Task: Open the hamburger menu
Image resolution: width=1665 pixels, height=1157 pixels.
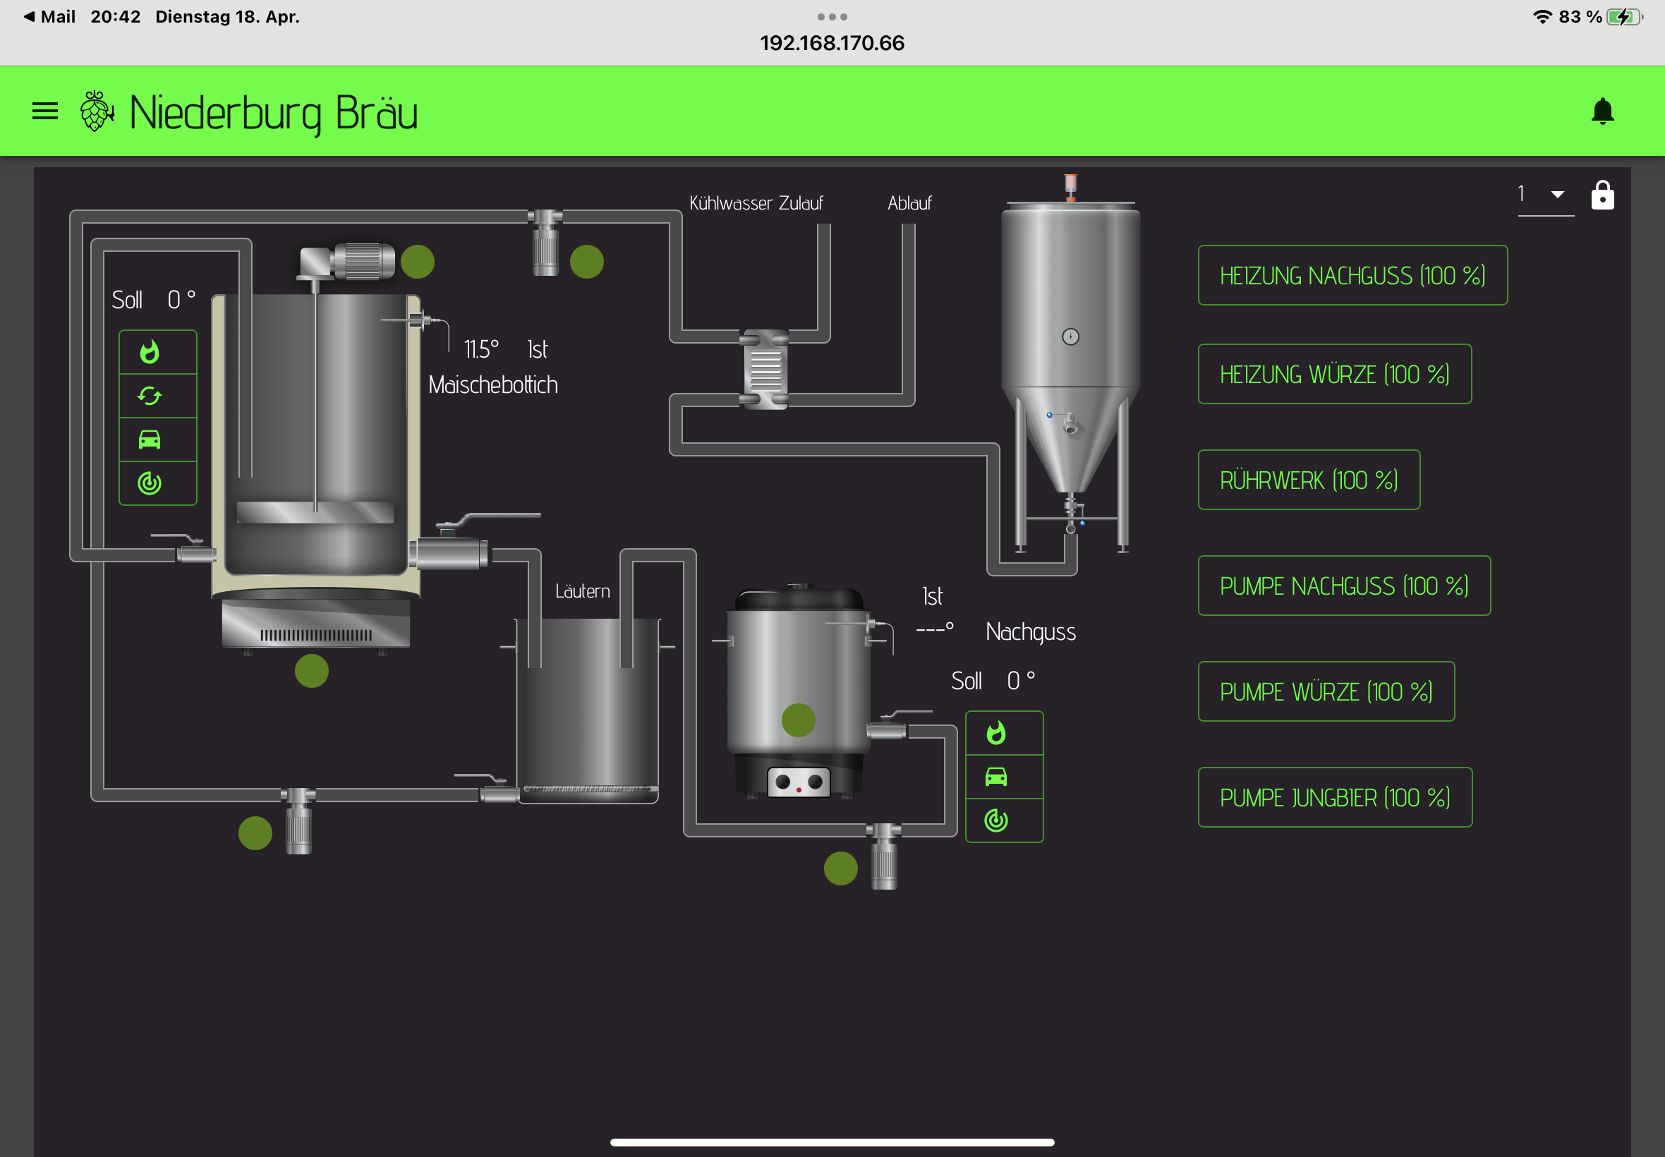Action: (x=45, y=111)
